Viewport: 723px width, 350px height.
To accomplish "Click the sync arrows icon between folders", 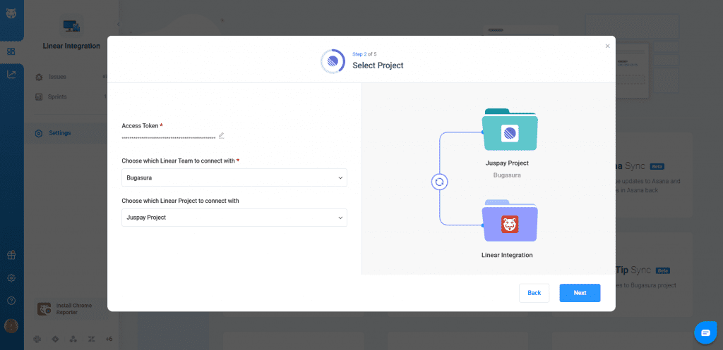I will 439,182.
